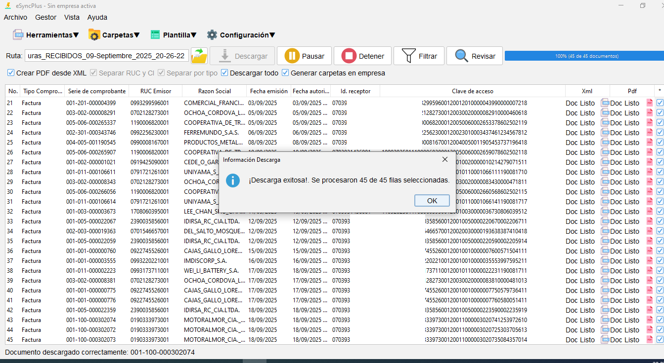The image size is (664, 363).
Task: Open the Configuración dropdown
Action: [241, 35]
